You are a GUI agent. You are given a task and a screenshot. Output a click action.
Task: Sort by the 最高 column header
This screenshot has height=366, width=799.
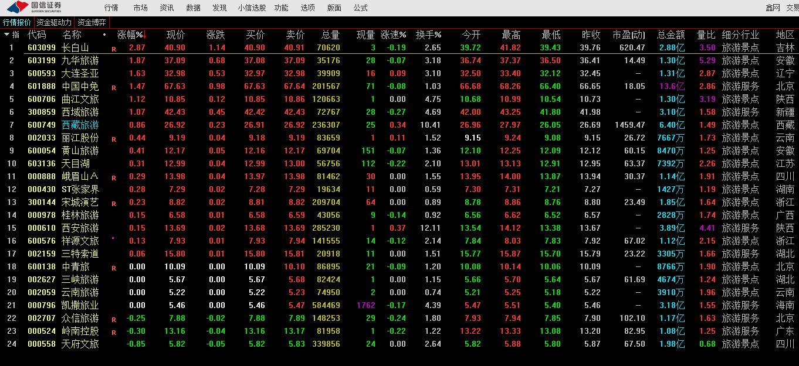point(511,35)
